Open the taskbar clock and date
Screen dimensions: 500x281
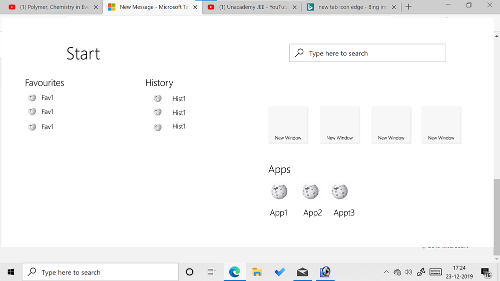click(459, 272)
